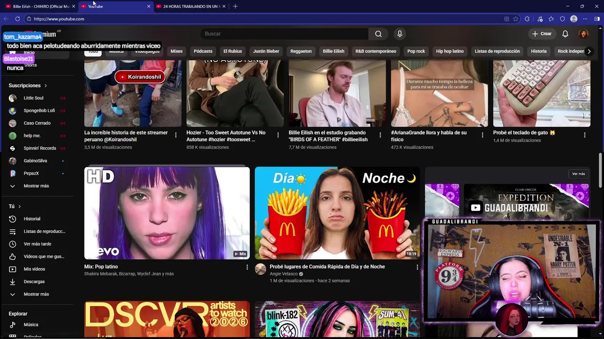The image size is (604, 339).
Task: Click the Ver más button
Action: click(x=579, y=174)
